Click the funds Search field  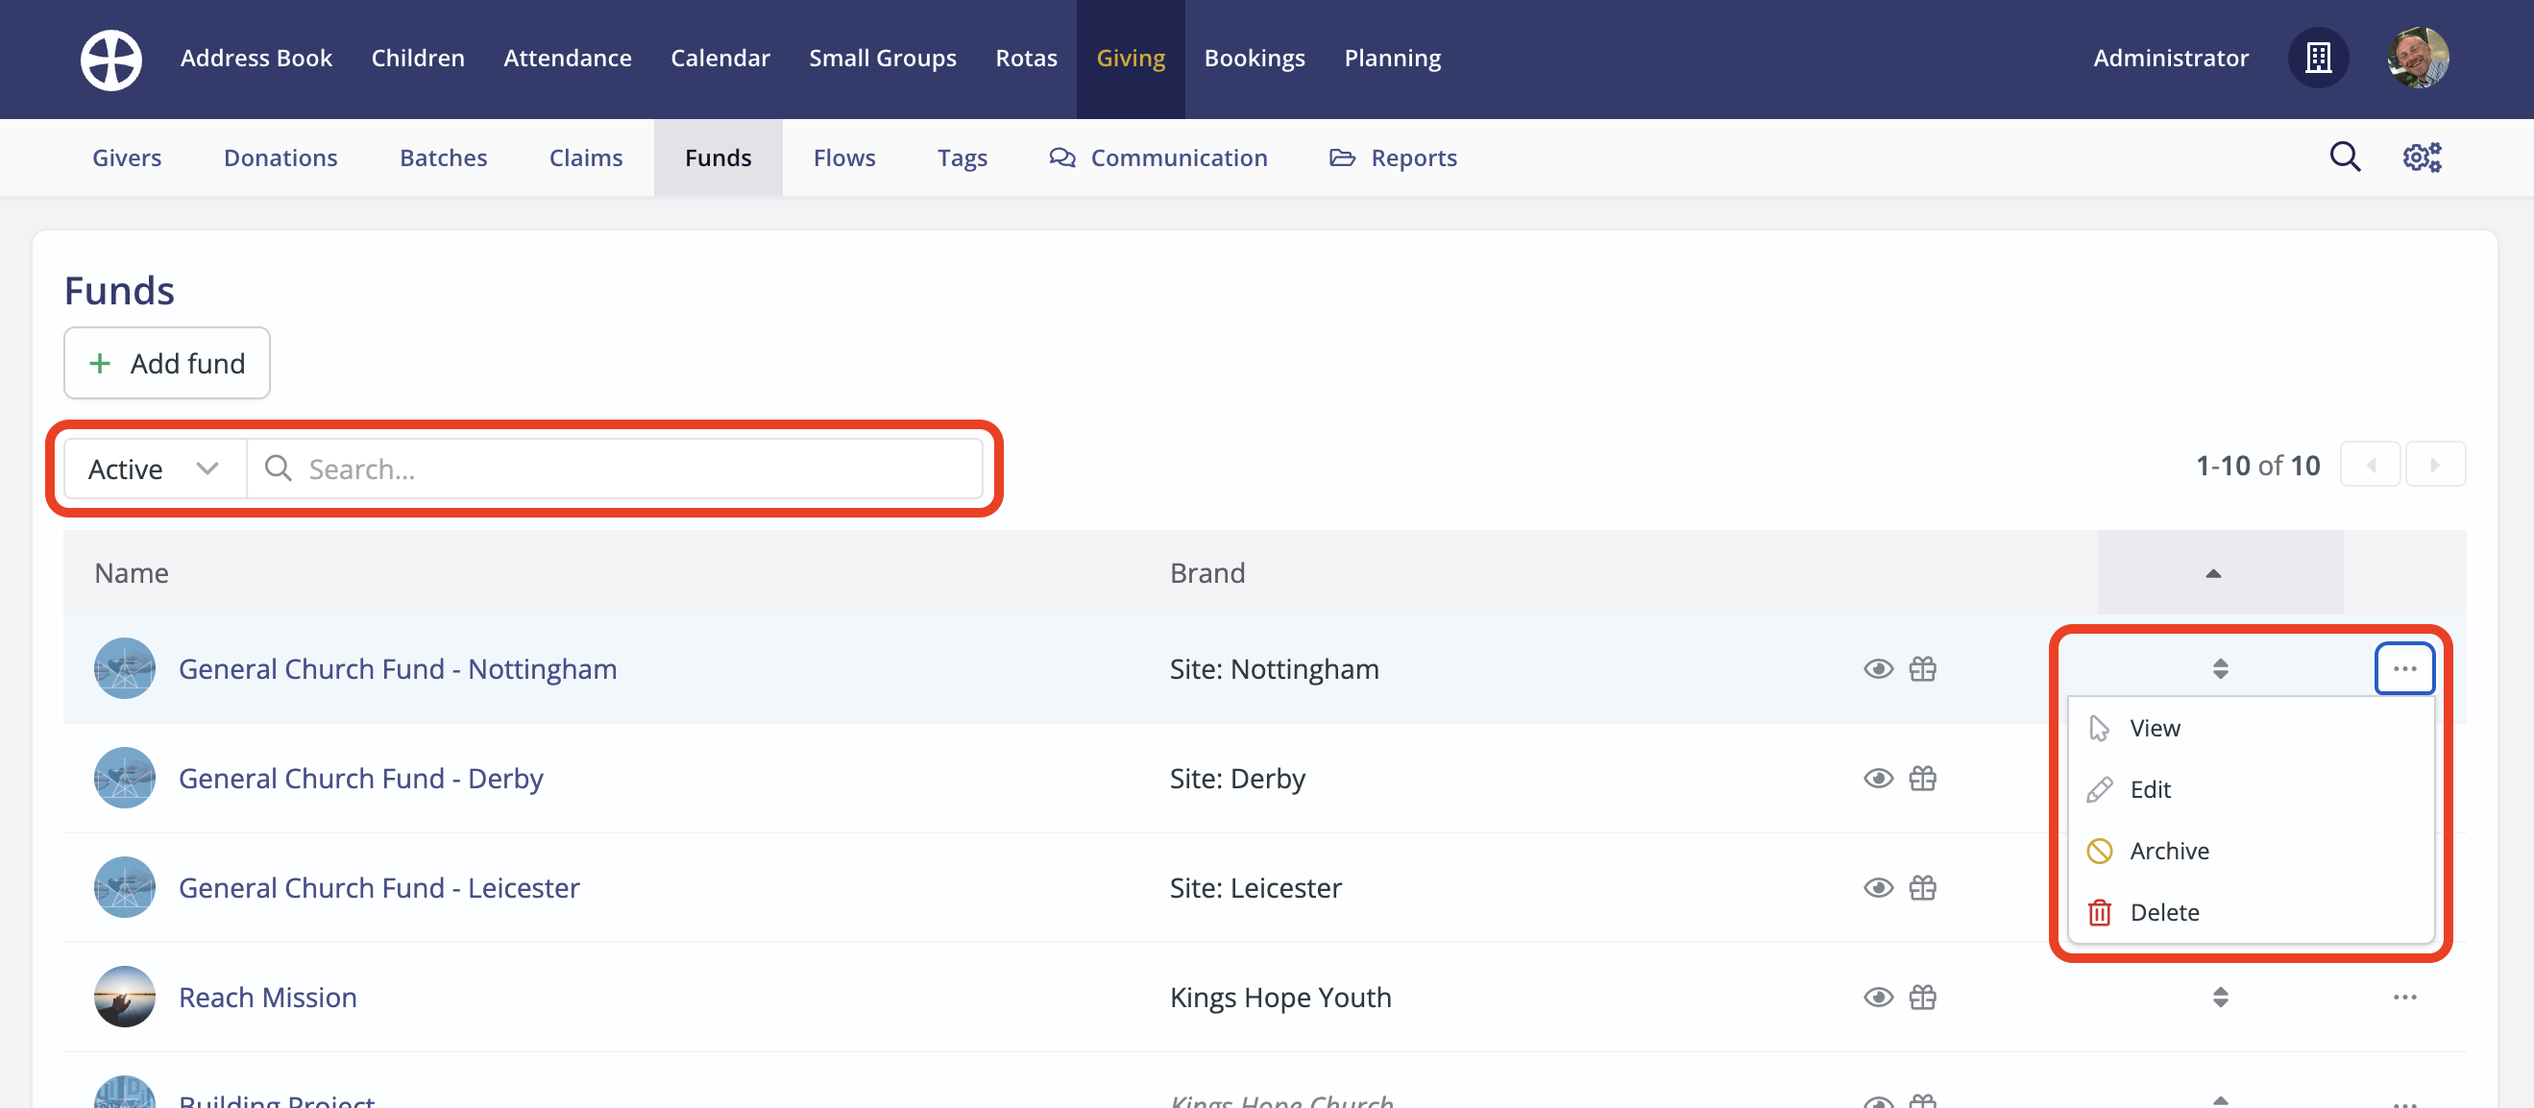point(629,469)
